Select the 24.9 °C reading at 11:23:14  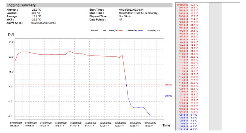194,66
